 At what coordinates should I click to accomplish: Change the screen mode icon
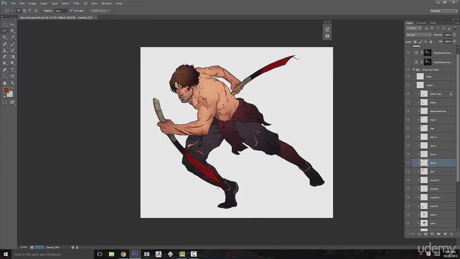[12, 102]
